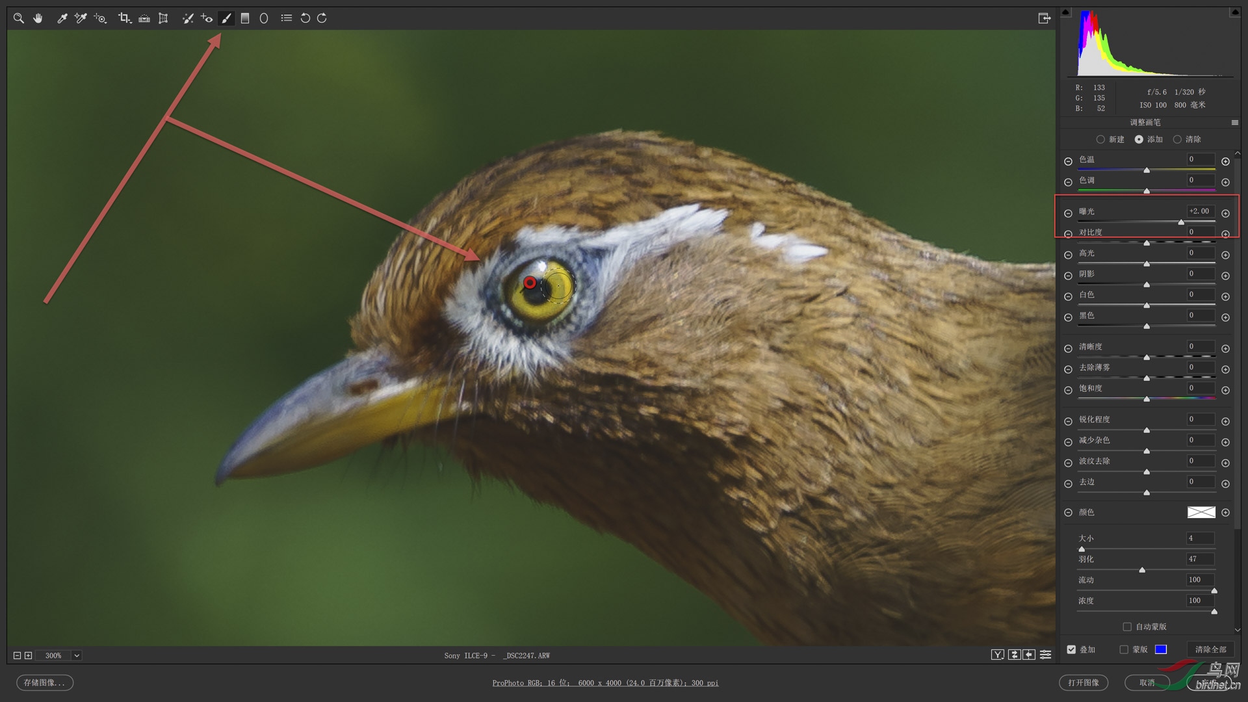Viewport: 1248px width, 702px height.
Task: Open the ProPhoto RGB workflow options link
Action: pos(604,682)
